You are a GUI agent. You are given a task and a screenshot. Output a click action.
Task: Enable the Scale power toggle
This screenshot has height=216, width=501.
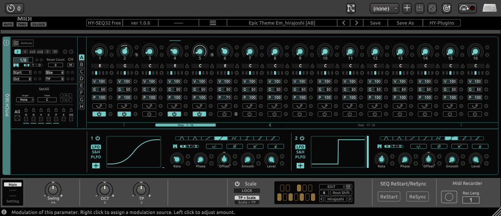coord(237,183)
